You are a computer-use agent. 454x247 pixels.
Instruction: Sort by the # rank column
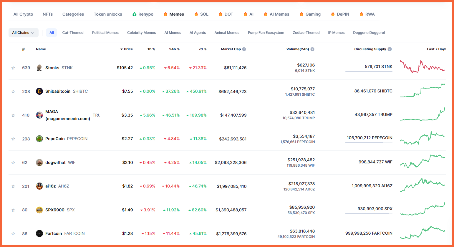[x=23, y=49]
